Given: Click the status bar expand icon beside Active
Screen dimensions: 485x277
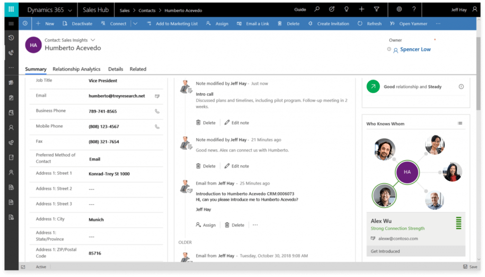Looking at the screenshot, I should (23, 267).
